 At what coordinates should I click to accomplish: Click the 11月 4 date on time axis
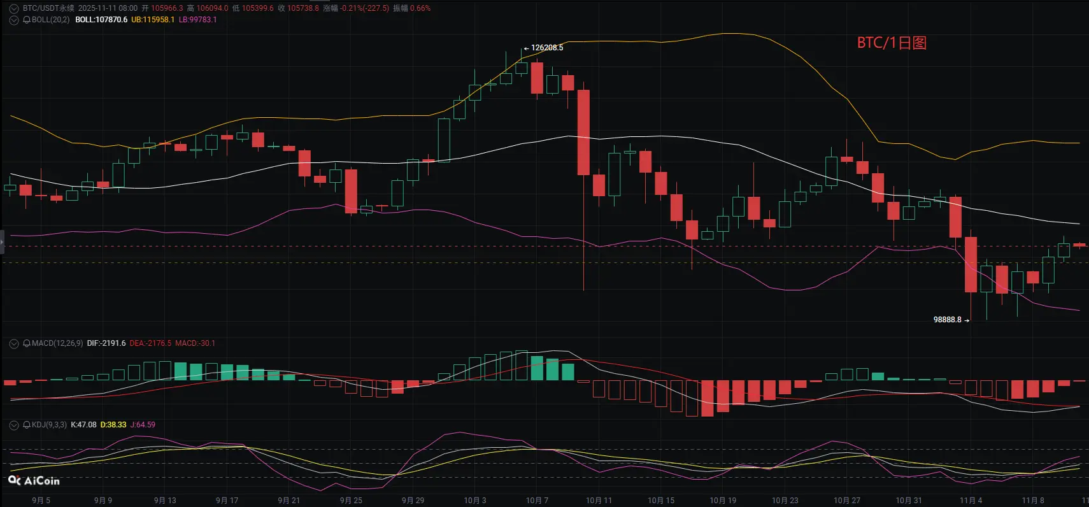point(971,501)
